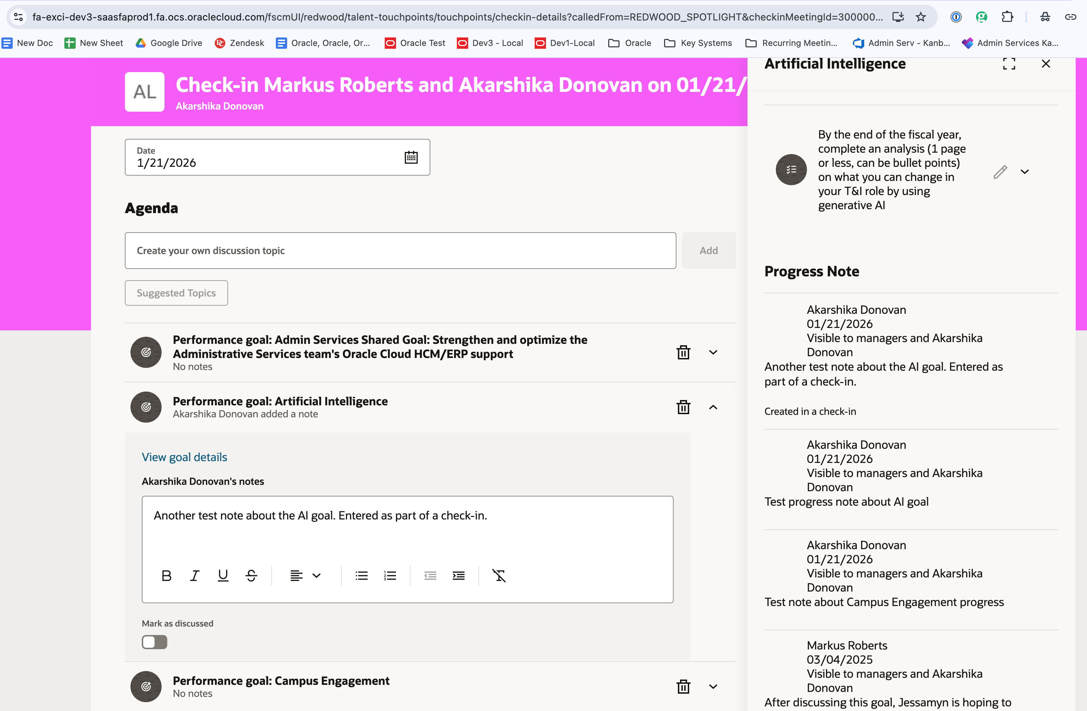
Task: Focus the Create your own discussion topic field
Action: 400,250
